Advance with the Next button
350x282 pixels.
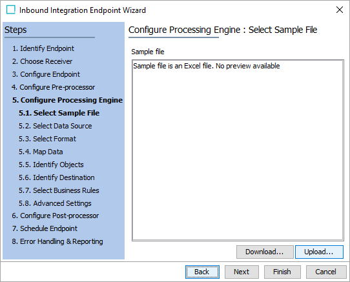[x=242, y=272]
